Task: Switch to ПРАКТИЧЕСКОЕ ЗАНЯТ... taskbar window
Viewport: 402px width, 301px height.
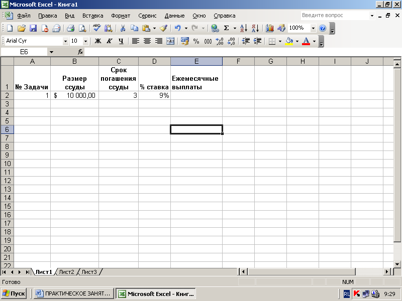Action: click(x=74, y=293)
